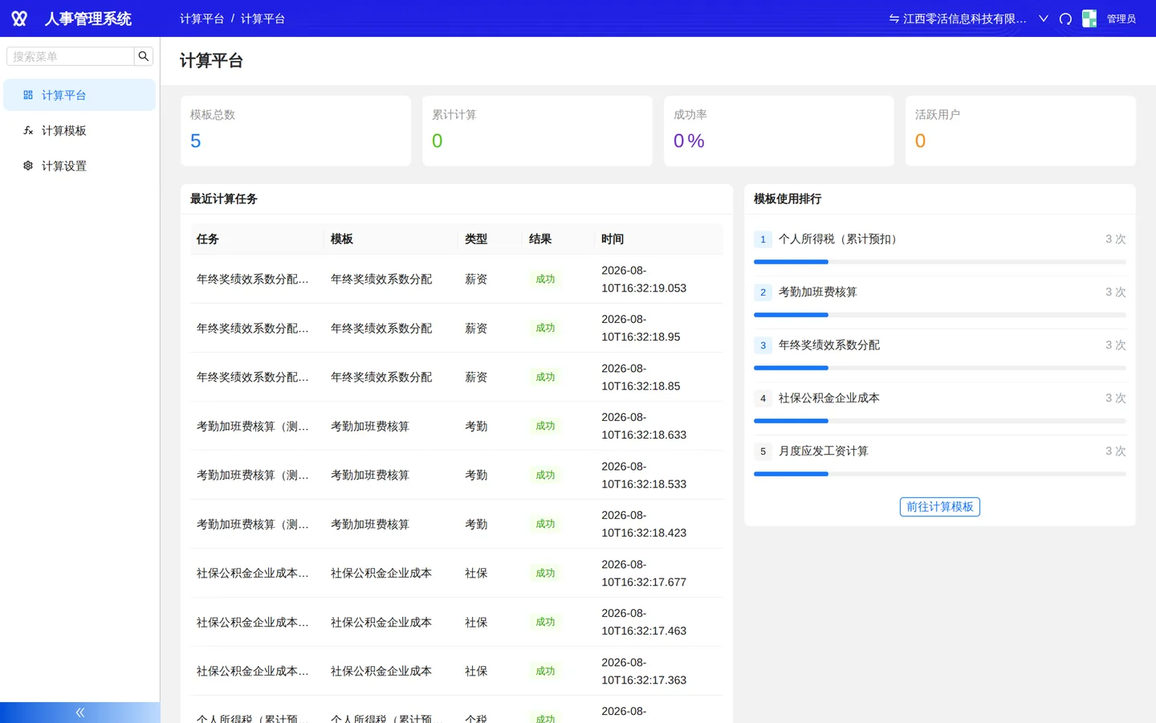1156x723 pixels.
Task: Click timestamp 2026-08-10T16:32:18.85
Action: pos(641,377)
